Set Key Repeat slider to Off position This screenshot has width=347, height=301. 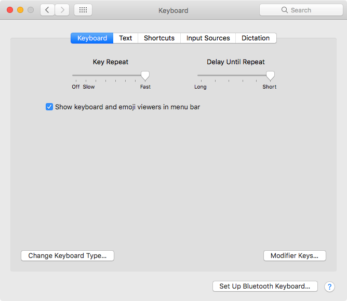pyautogui.click(x=73, y=76)
